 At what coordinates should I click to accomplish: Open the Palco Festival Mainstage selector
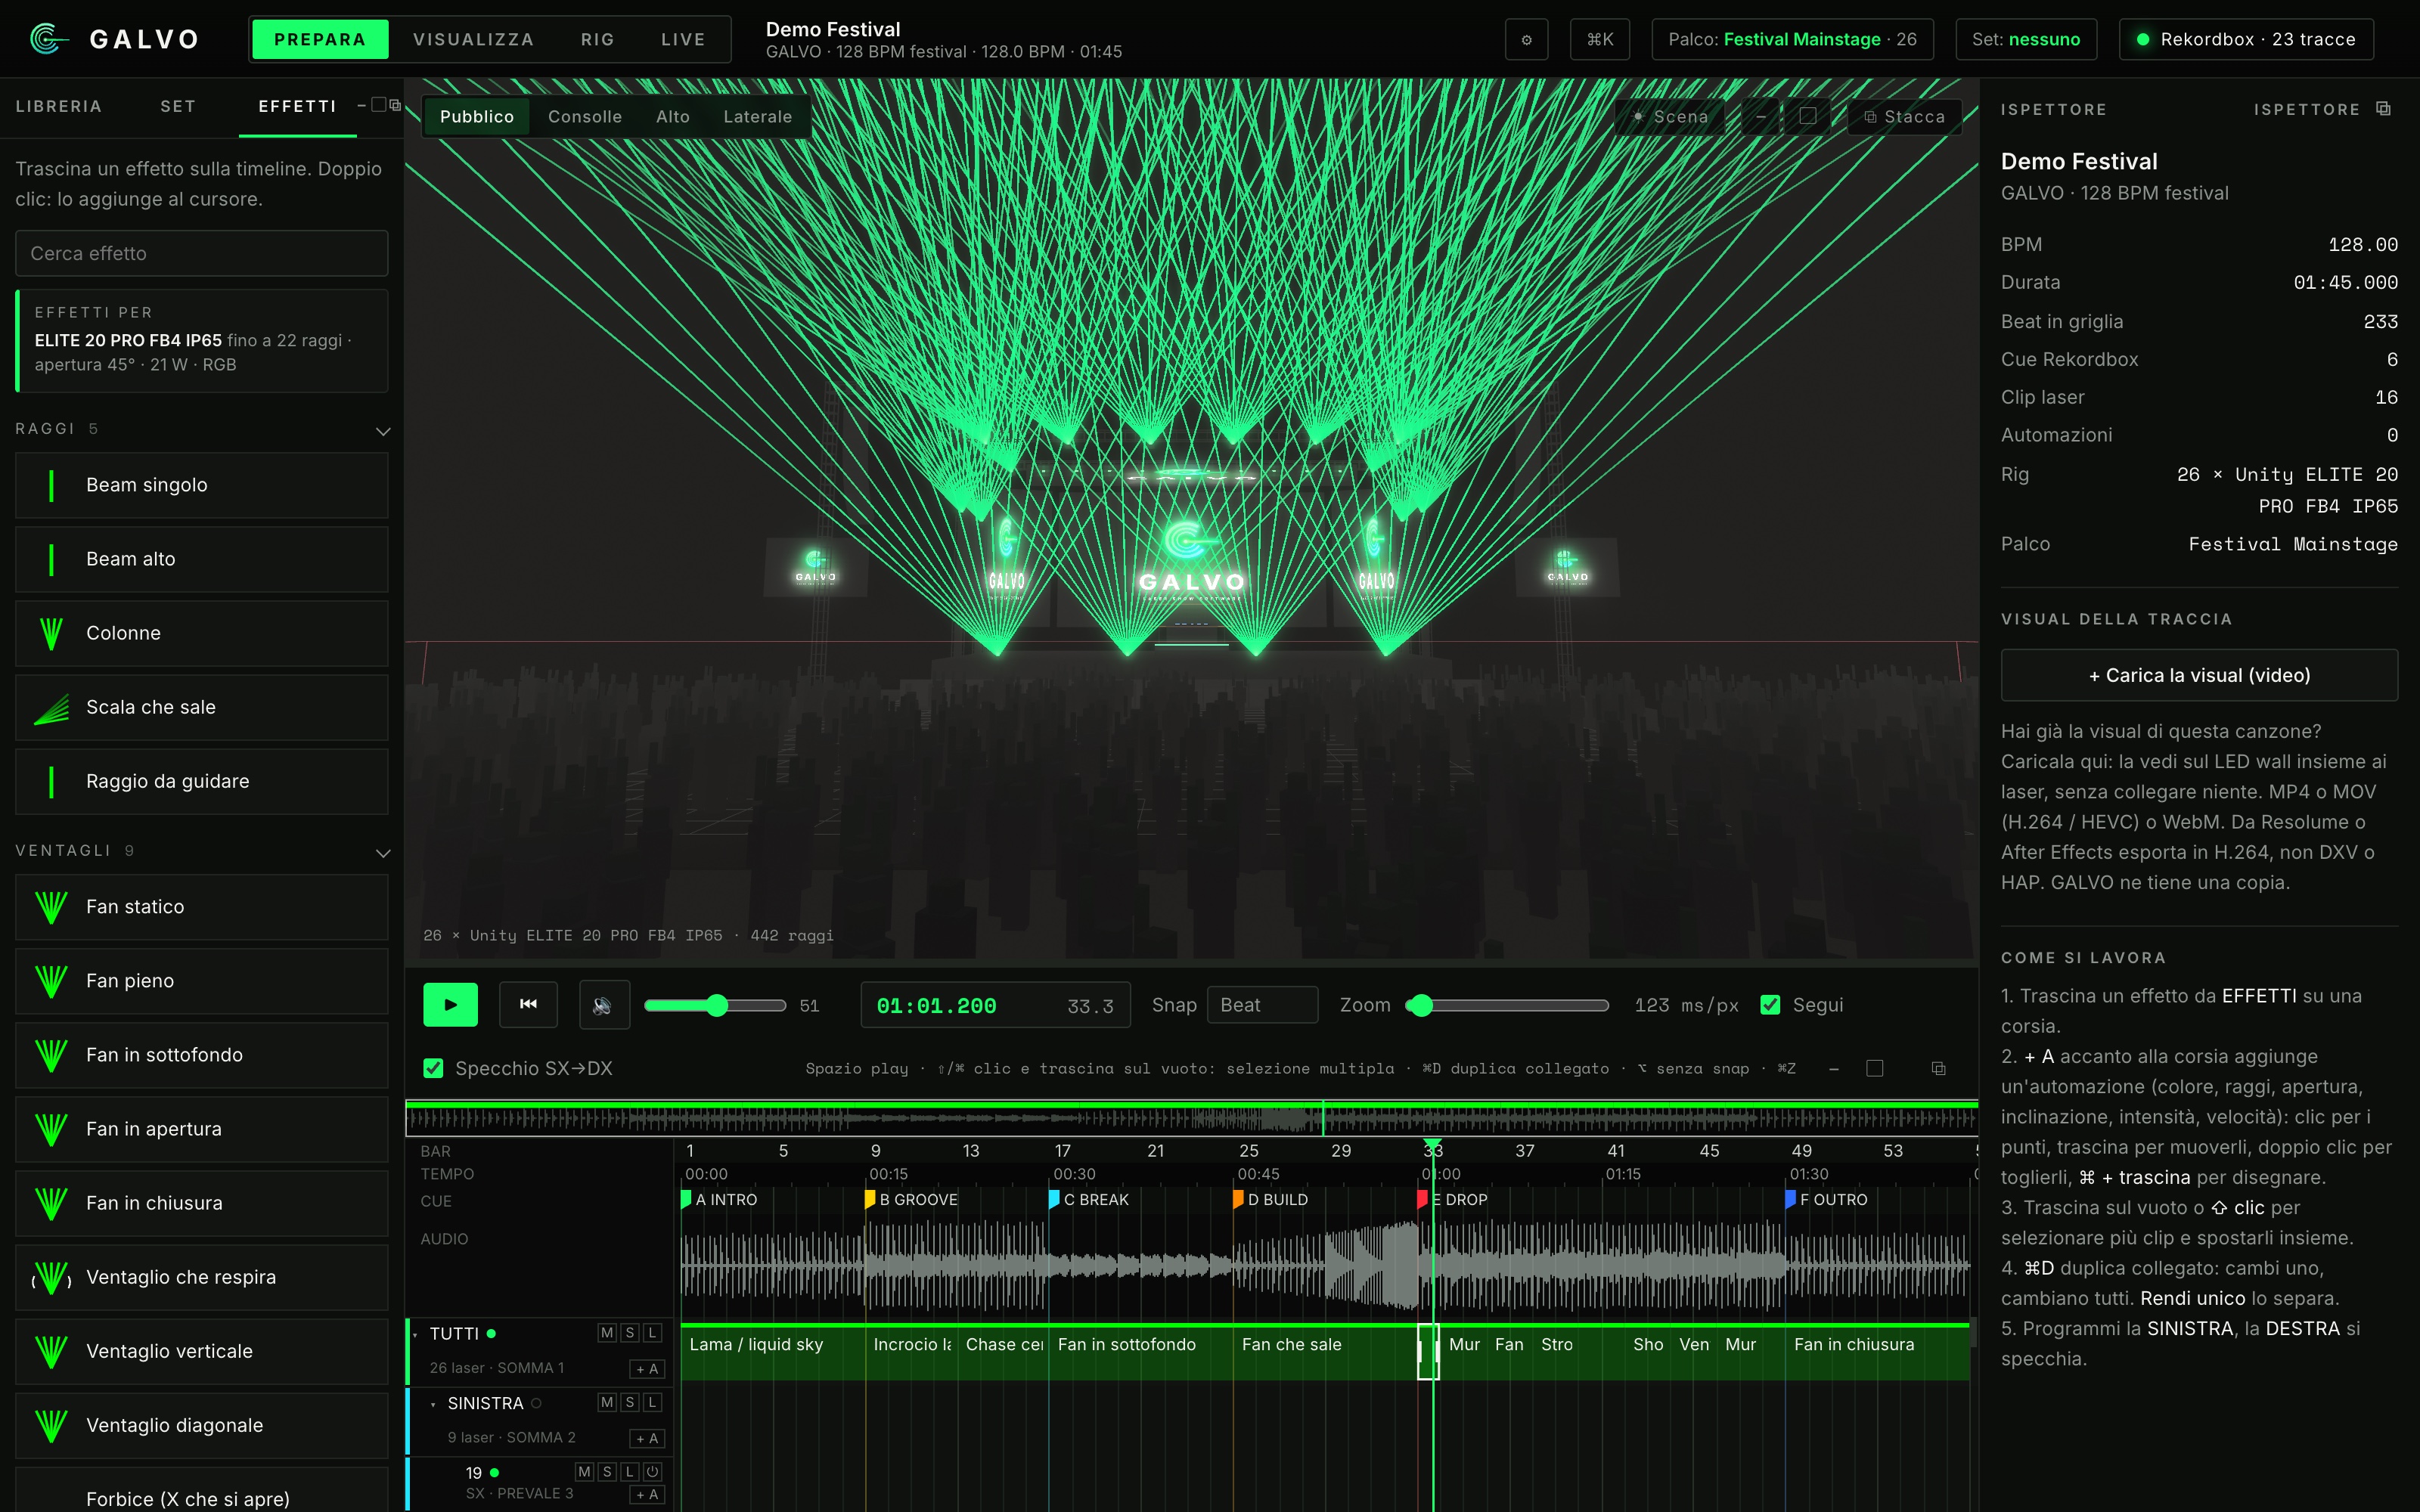pos(1792,40)
